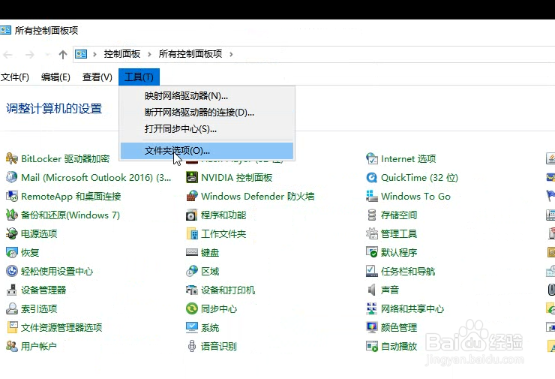The height and width of the screenshot is (379, 555).
Task: Click the NVIDIA 控制面板 icon
Action: tap(192, 177)
